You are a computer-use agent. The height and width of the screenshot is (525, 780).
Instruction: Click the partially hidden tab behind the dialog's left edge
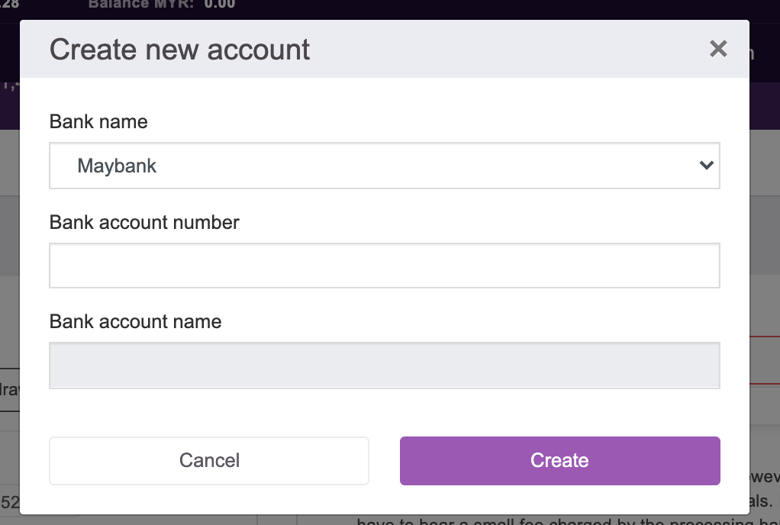[x=9, y=390]
